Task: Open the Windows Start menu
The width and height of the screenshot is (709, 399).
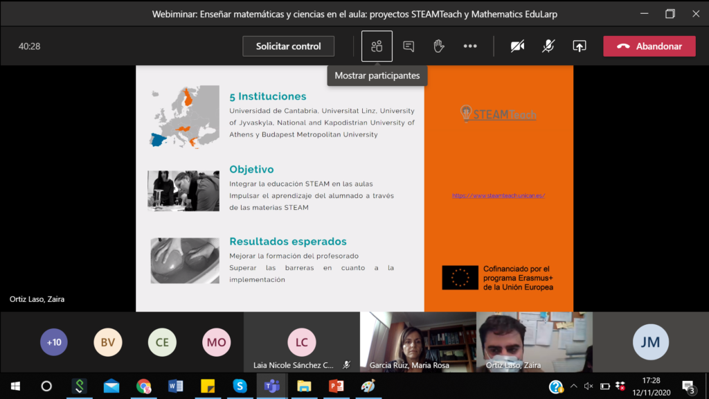Action: [15, 386]
